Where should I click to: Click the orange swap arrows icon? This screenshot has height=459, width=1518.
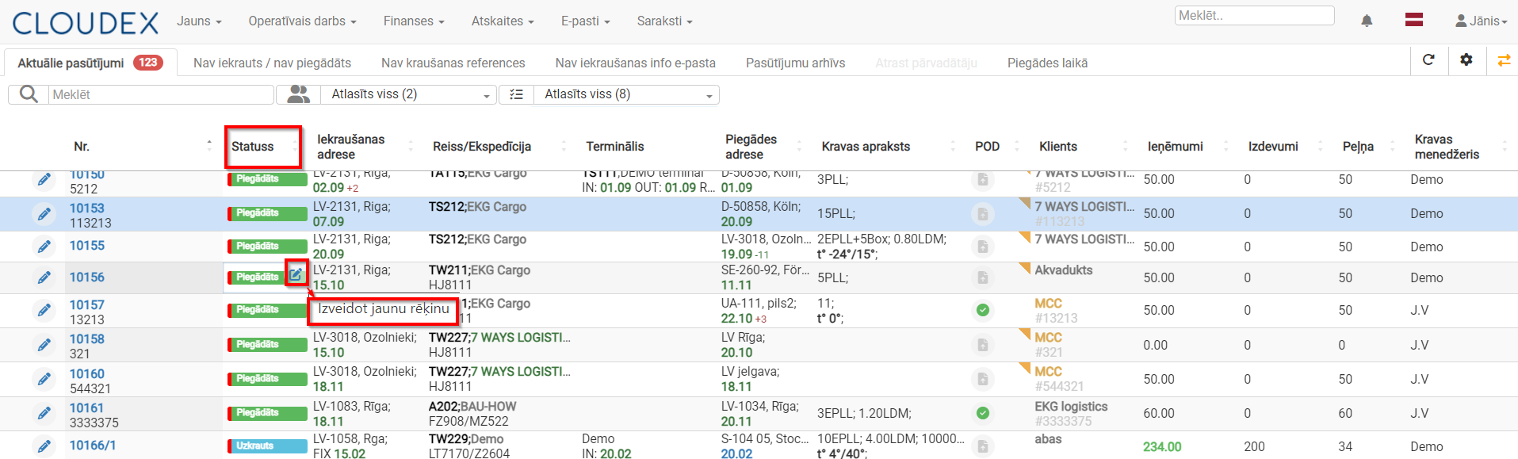[1504, 60]
